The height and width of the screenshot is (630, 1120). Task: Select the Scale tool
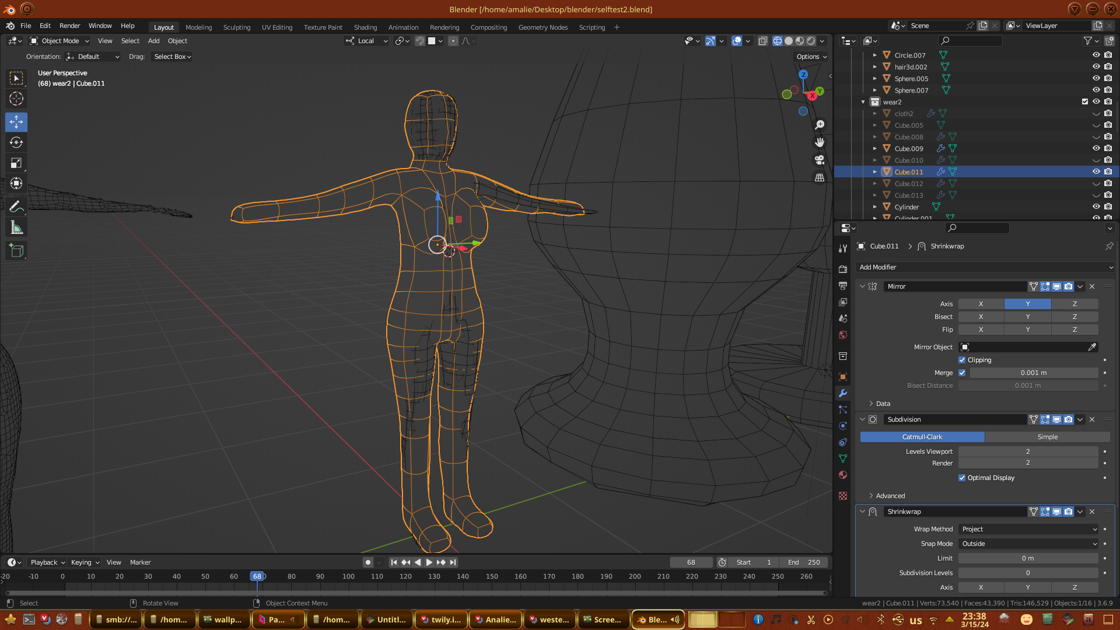[16, 163]
